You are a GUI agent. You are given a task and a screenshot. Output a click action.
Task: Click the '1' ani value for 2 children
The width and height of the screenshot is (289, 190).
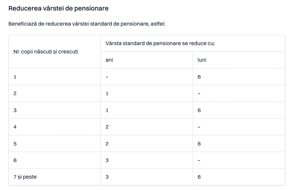tap(107, 93)
